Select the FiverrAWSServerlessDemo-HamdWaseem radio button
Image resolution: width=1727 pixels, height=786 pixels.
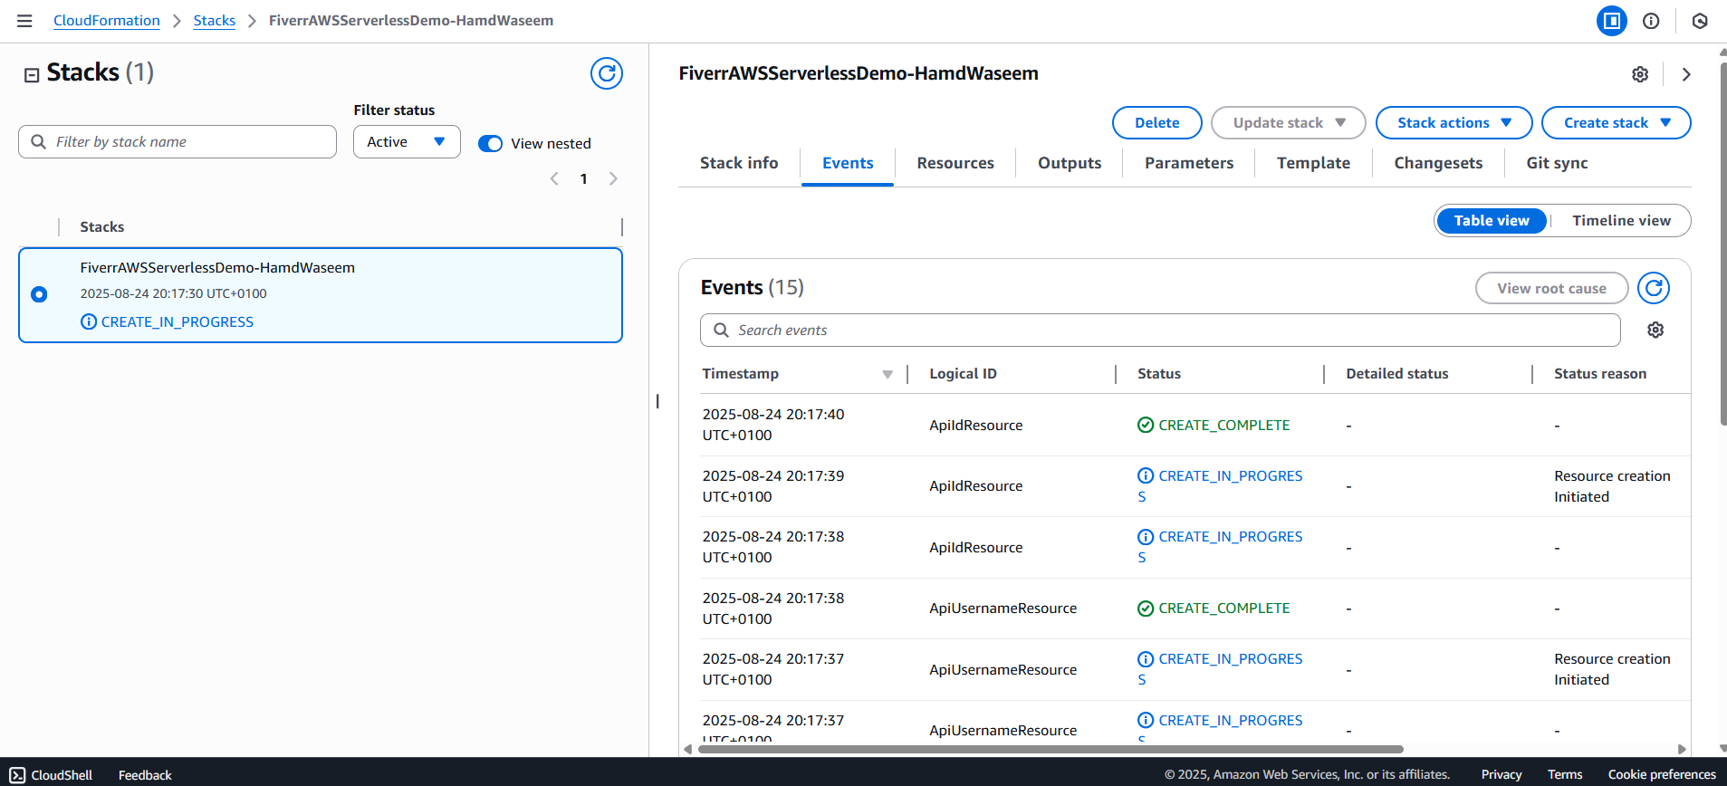[x=39, y=294]
